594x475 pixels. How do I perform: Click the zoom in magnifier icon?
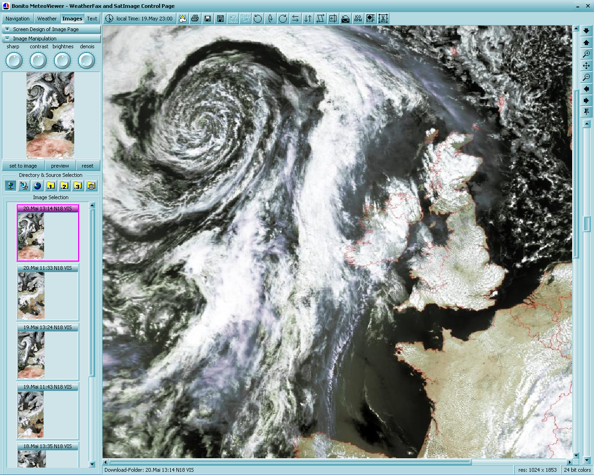pyautogui.click(x=587, y=54)
